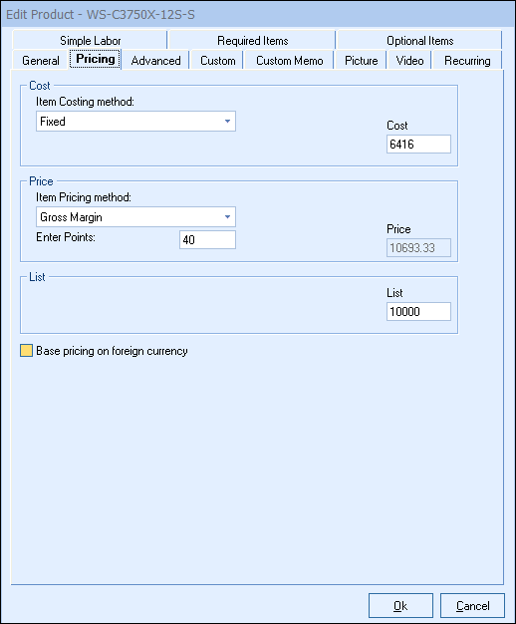Open the Recurring tab
Screen dimensions: 516x624
coord(467,61)
